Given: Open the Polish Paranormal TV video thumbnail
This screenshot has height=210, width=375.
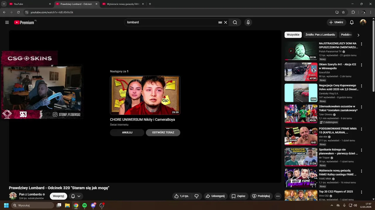Looking at the screenshot, I should pyautogui.click(x=301, y=51).
